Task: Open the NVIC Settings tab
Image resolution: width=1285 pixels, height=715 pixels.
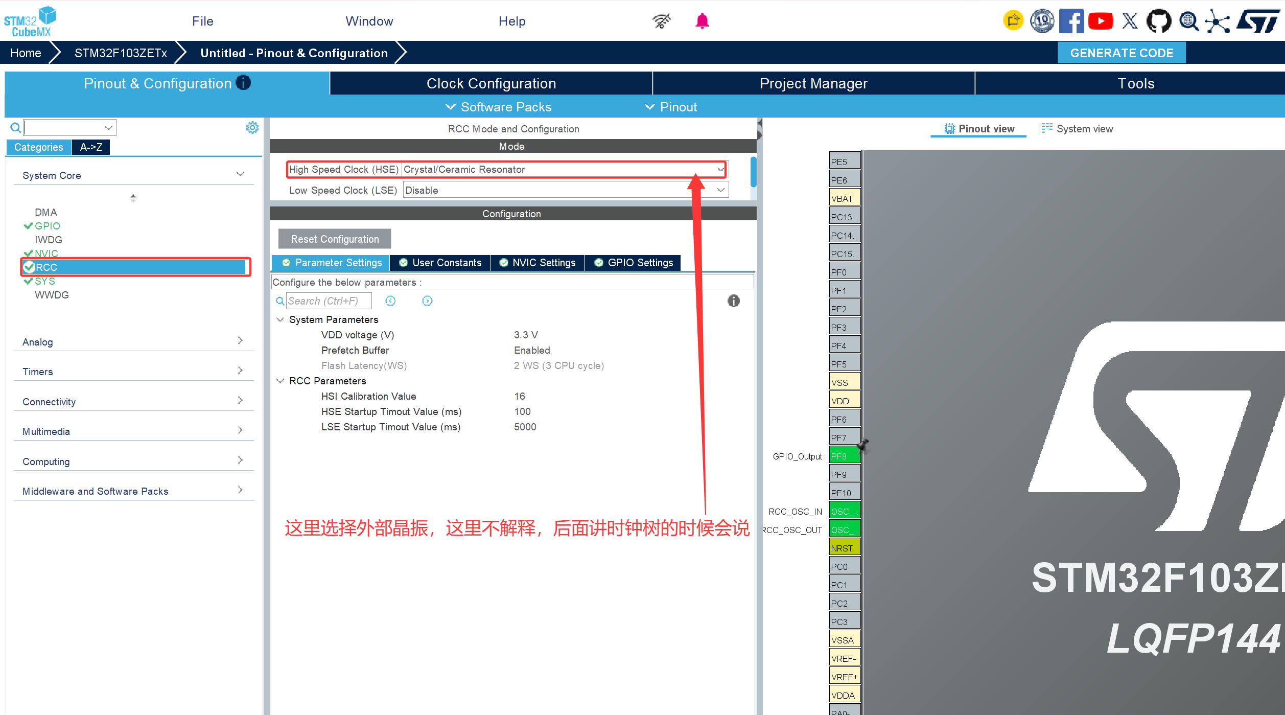Action: pyautogui.click(x=537, y=263)
